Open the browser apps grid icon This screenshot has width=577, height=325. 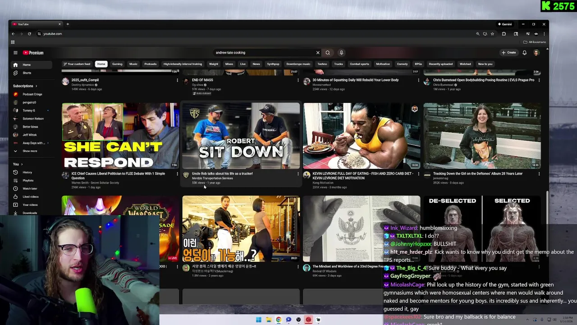(13, 42)
